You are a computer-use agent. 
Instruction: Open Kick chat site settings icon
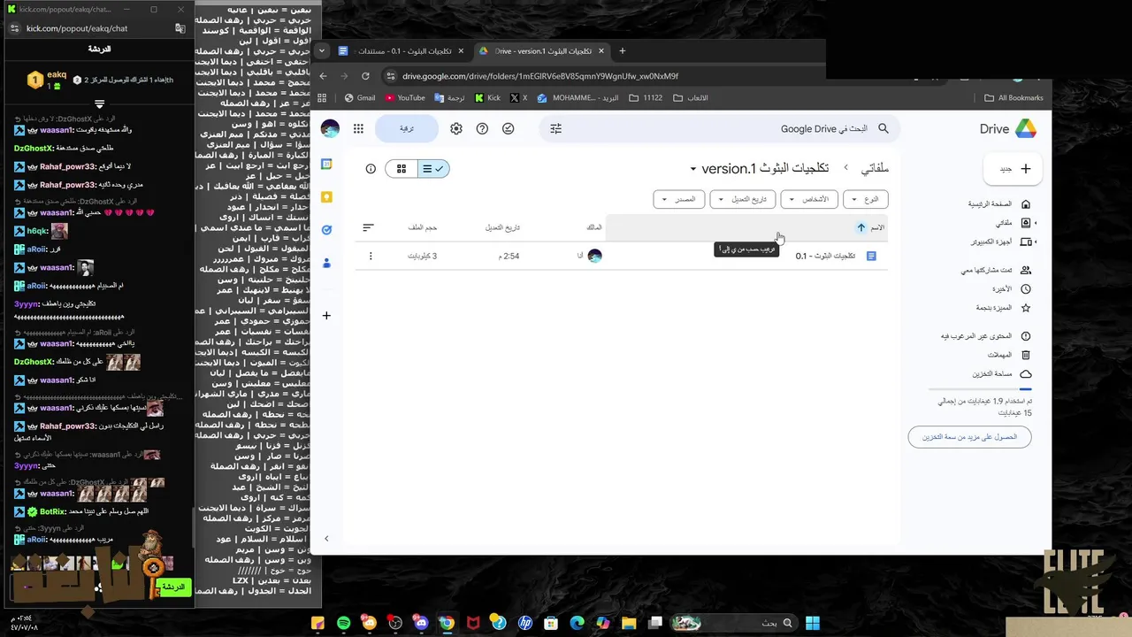tap(13, 28)
